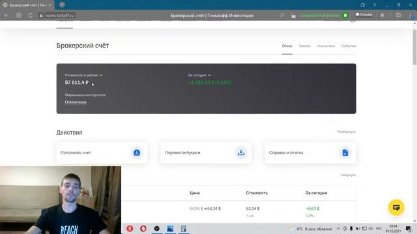Select the Брокерский счёт browser tab
This screenshot has width=417, height=234.
tap(27, 5)
